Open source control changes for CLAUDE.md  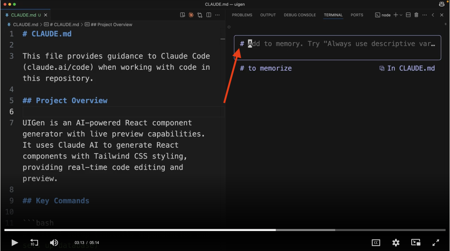click(x=200, y=15)
